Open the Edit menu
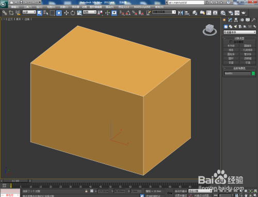Image resolution: width=258 pixels, height=197 pixels. click(x=15, y=7)
